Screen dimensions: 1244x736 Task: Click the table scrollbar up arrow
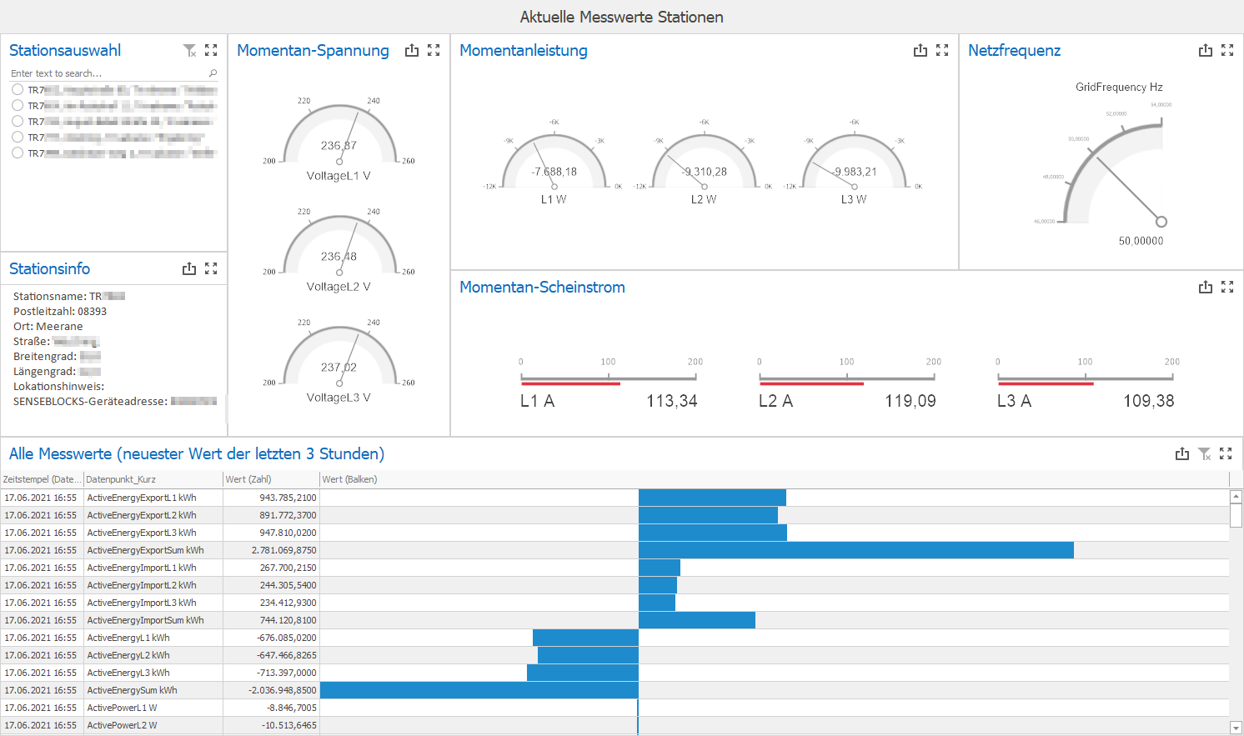[x=1236, y=497]
